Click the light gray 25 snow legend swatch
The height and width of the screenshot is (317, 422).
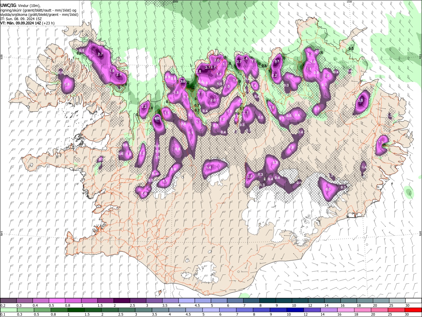point(397,300)
